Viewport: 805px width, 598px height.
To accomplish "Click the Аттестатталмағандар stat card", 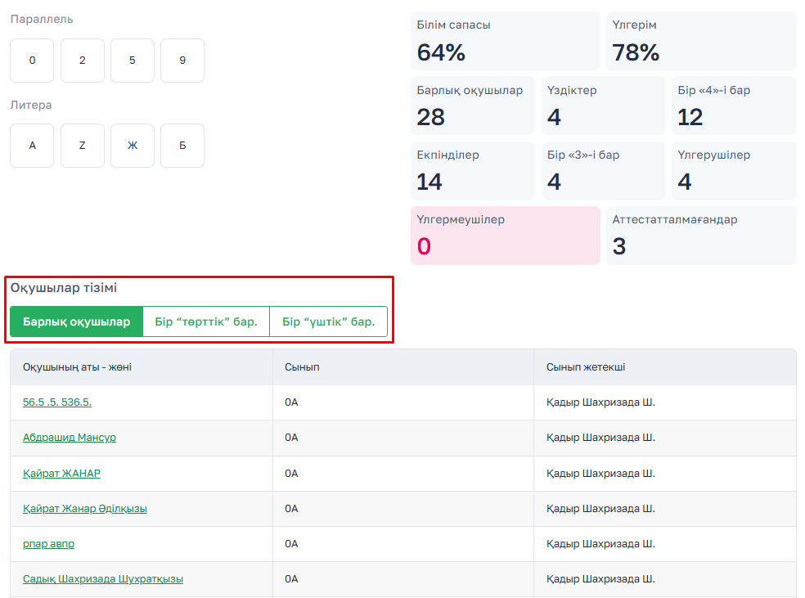I will 700,236.
